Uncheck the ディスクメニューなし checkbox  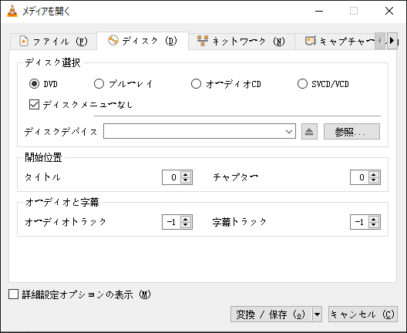coord(34,105)
